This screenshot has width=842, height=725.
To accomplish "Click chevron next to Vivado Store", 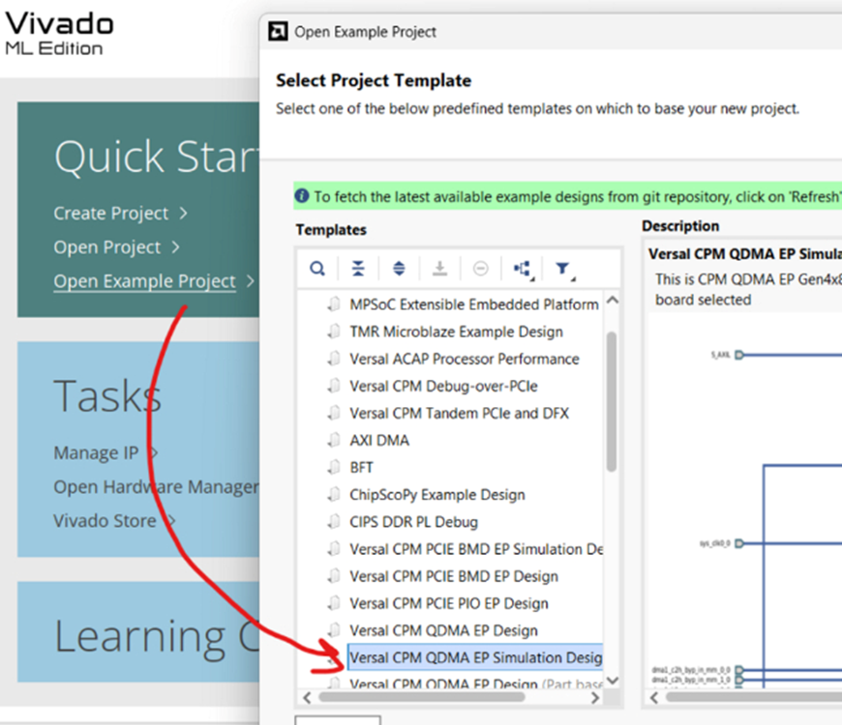I will click(x=171, y=521).
